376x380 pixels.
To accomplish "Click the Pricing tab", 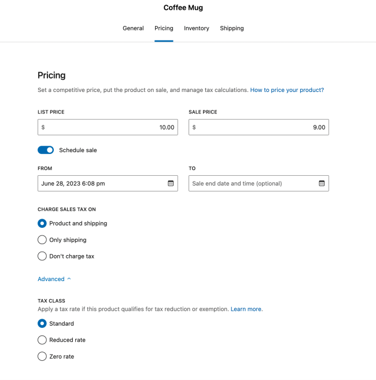I will tap(164, 28).
